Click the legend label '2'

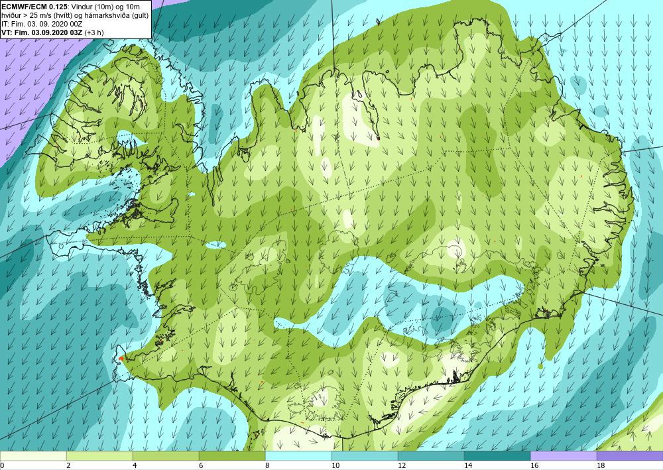pos(68,466)
